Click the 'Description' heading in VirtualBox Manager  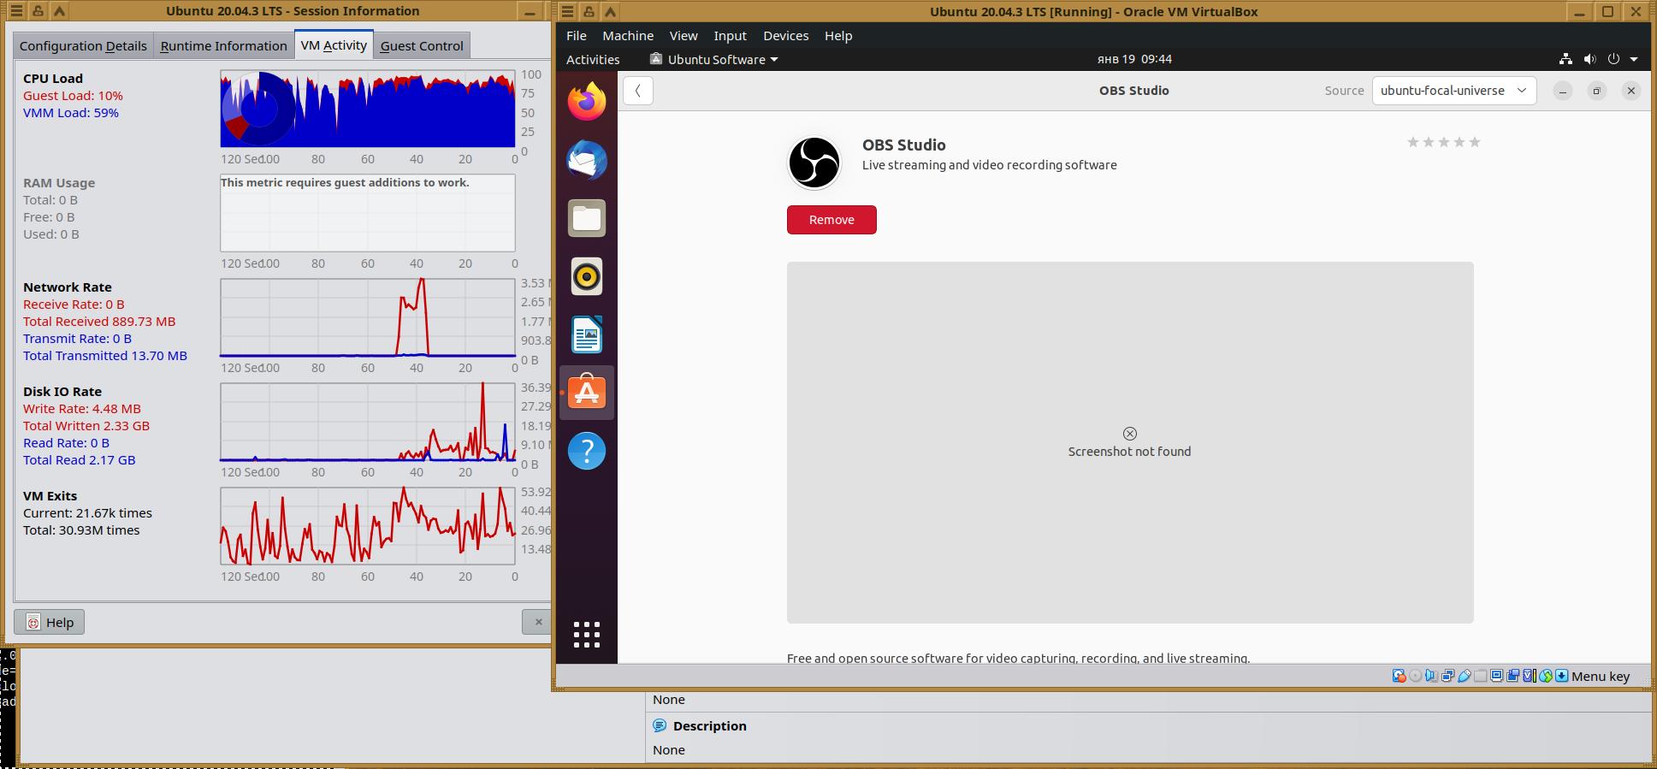pyautogui.click(x=710, y=726)
